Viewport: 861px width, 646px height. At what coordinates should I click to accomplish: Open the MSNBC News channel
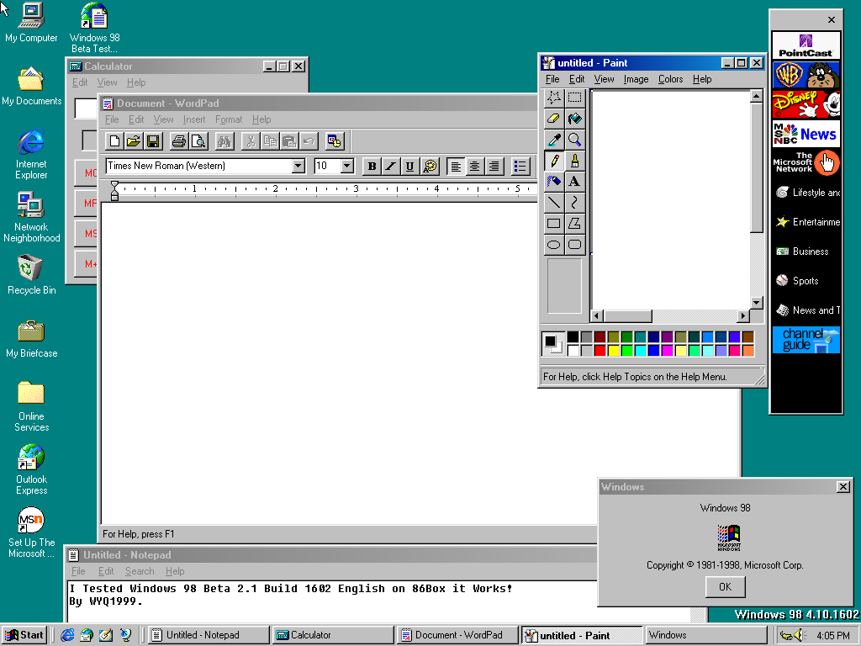(x=806, y=134)
